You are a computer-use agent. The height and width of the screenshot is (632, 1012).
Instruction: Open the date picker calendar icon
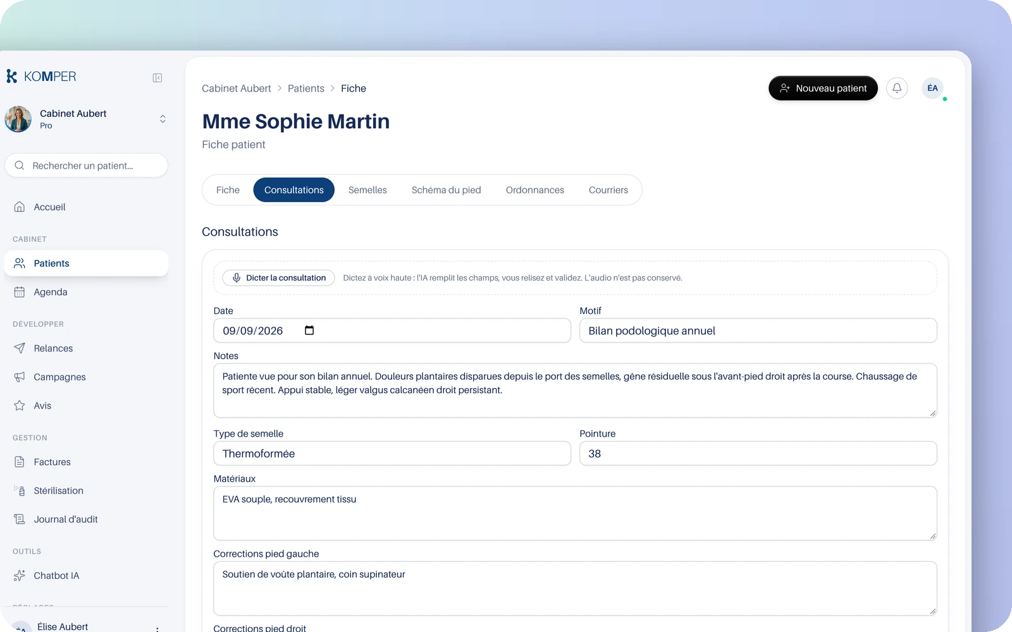click(x=309, y=331)
